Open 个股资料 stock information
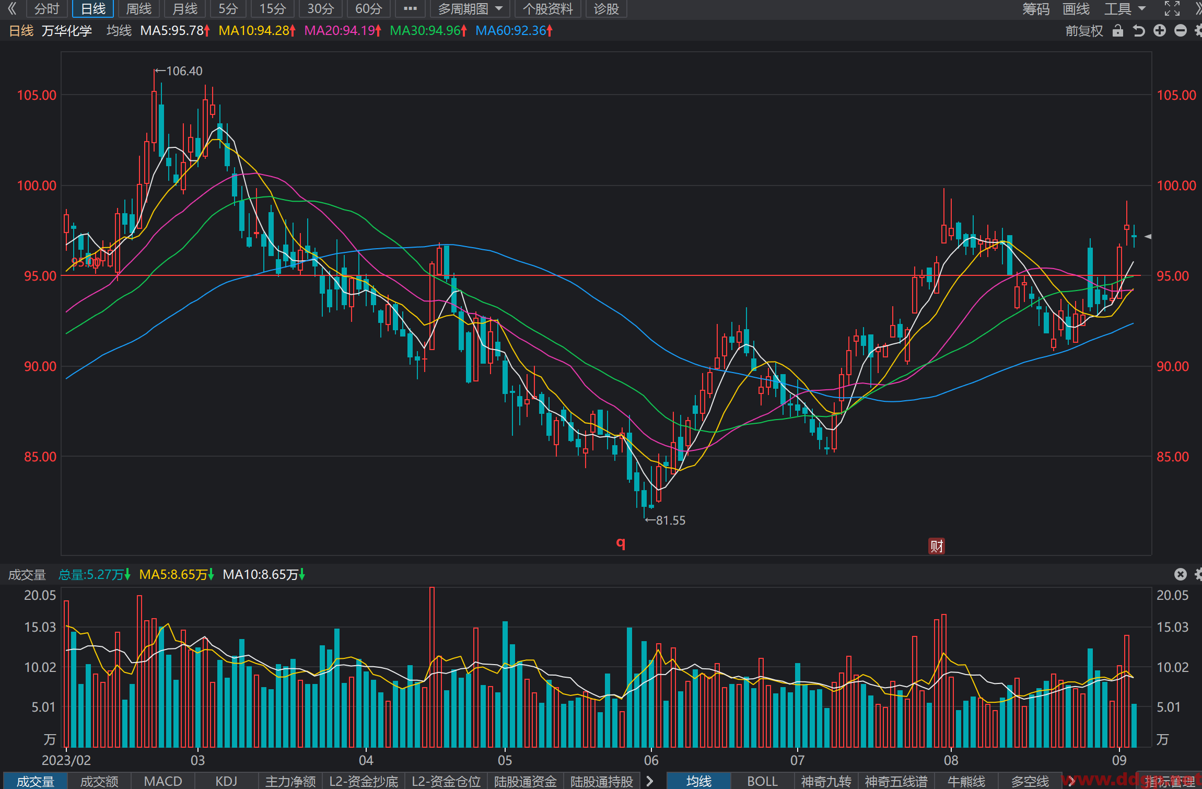Image resolution: width=1202 pixels, height=789 pixels. pyautogui.click(x=547, y=9)
